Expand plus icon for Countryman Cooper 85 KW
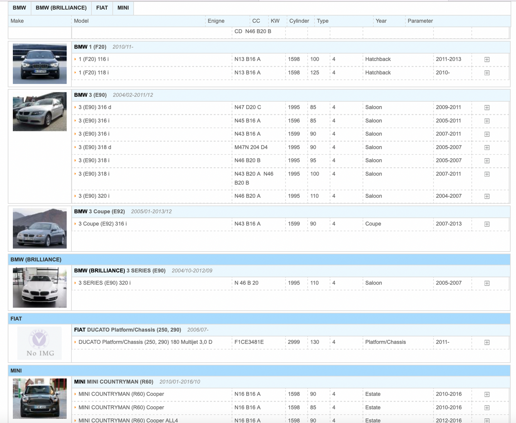Image resolution: width=516 pixels, height=423 pixels. pos(487,408)
